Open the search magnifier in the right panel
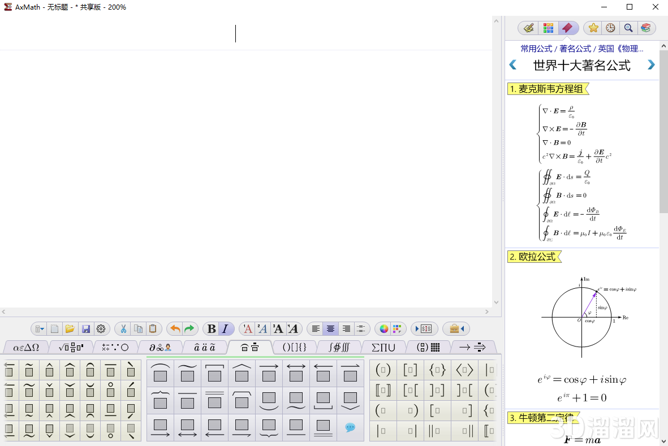 [x=628, y=28]
